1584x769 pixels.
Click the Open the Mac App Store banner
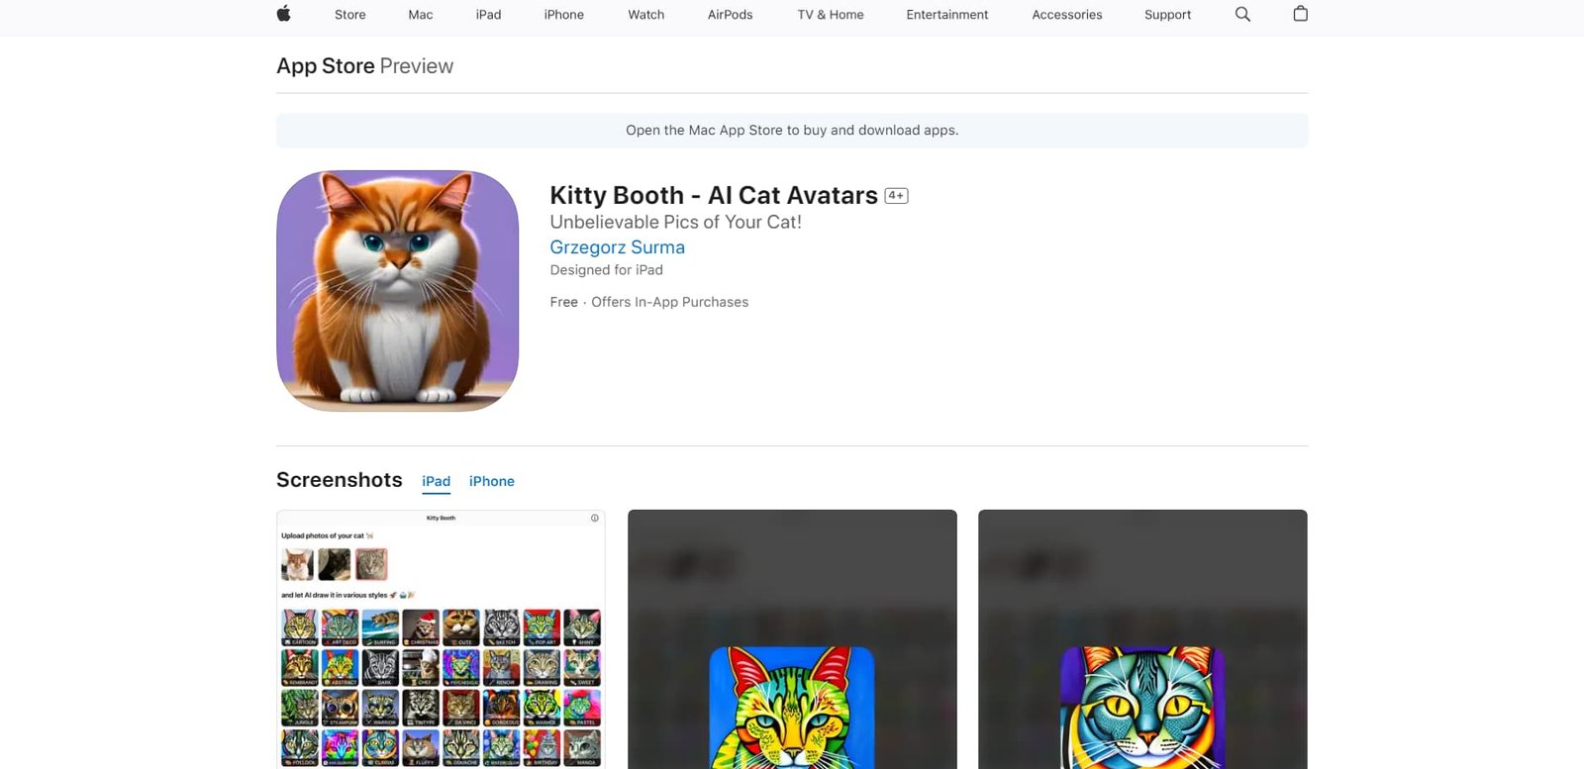click(x=792, y=131)
